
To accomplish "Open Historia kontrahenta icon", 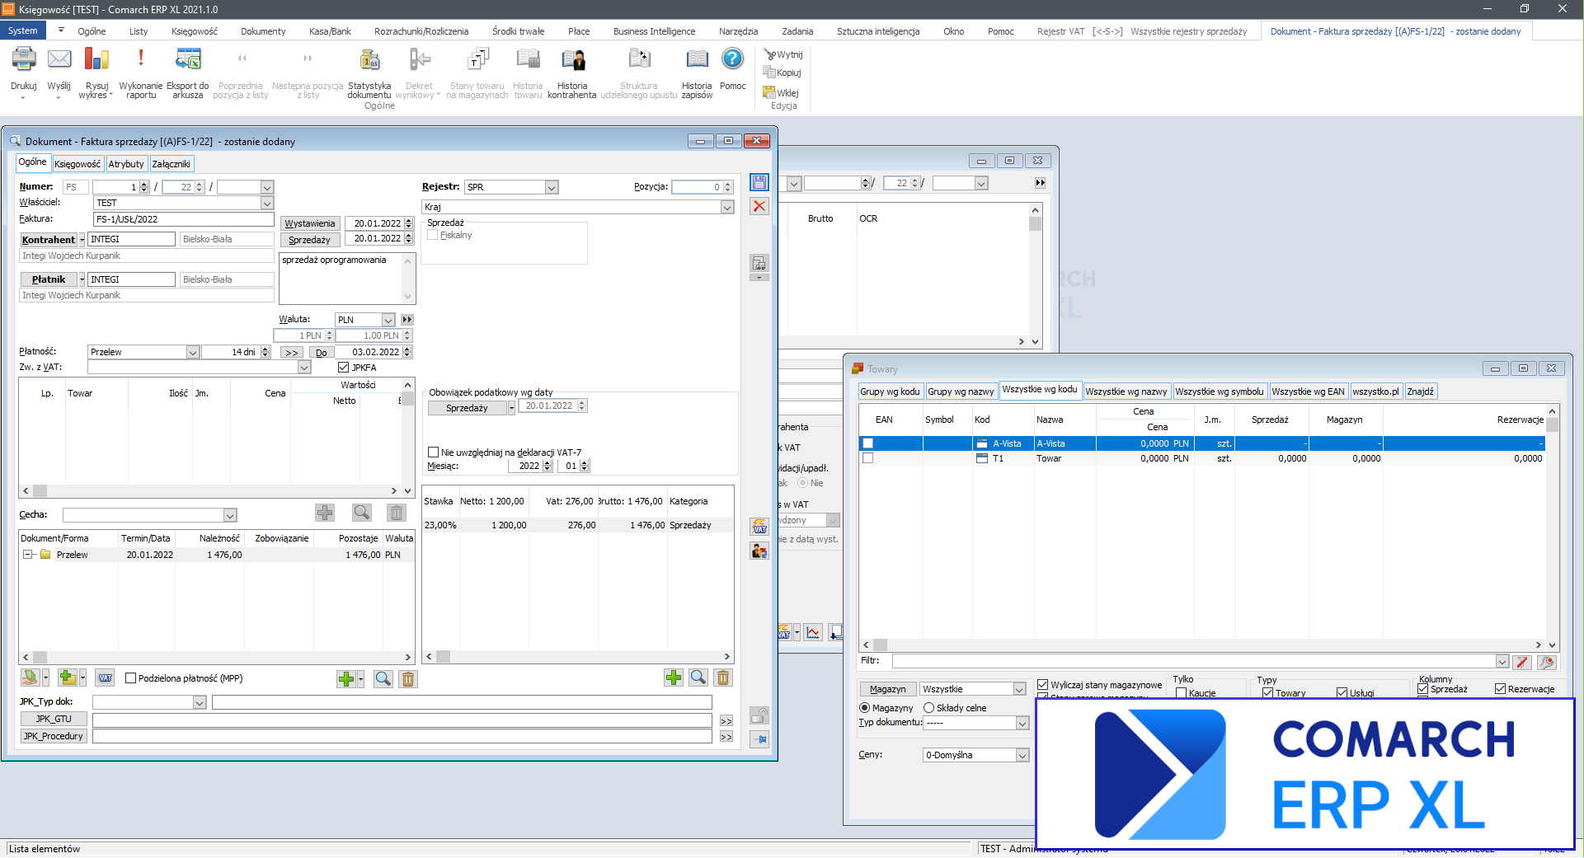I will 572,59.
